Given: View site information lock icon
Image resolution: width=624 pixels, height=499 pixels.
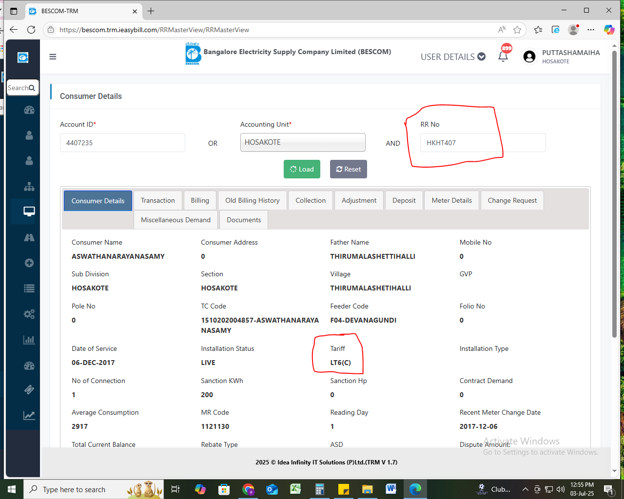Looking at the screenshot, I should coord(51,30).
